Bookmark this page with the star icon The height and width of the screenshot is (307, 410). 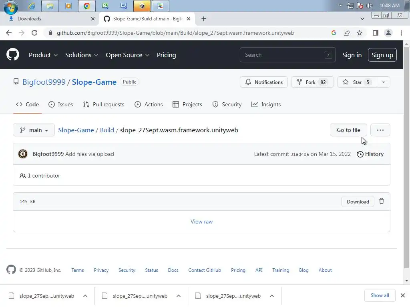[360, 33]
